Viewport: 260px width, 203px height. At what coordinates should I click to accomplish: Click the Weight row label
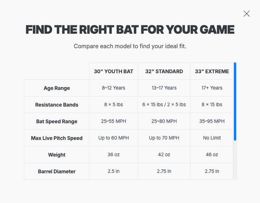pyautogui.click(x=57, y=155)
